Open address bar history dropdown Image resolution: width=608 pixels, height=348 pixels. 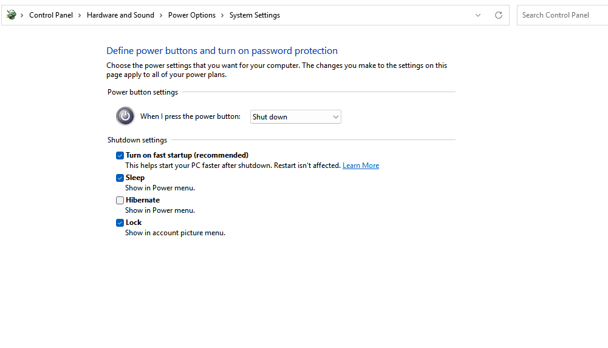pos(477,15)
